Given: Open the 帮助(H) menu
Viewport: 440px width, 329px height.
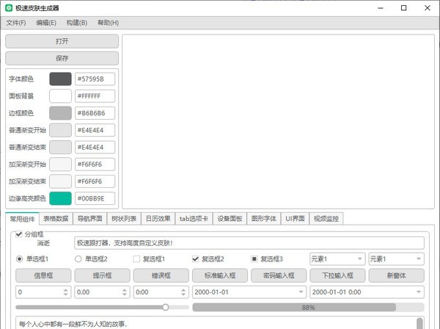Looking at the screenshot, I should tap(108, 23).
